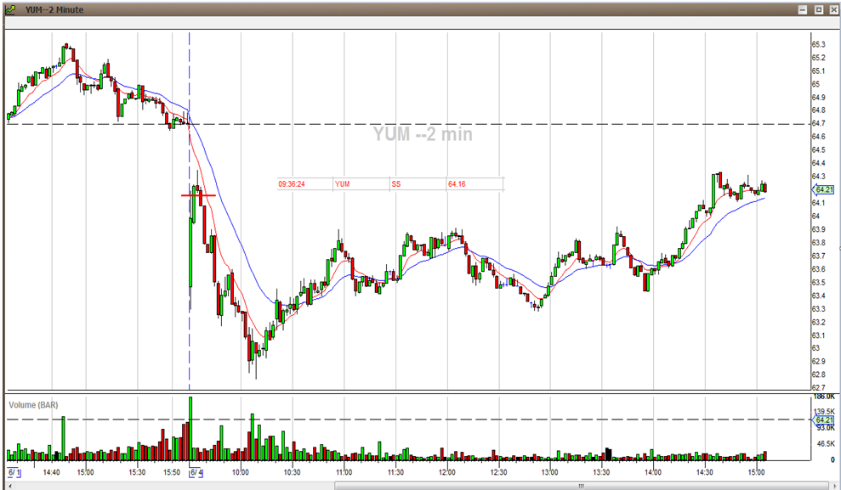Click the 15:50 time axis label
841x490 pixels.
click(x=172, y=472)
